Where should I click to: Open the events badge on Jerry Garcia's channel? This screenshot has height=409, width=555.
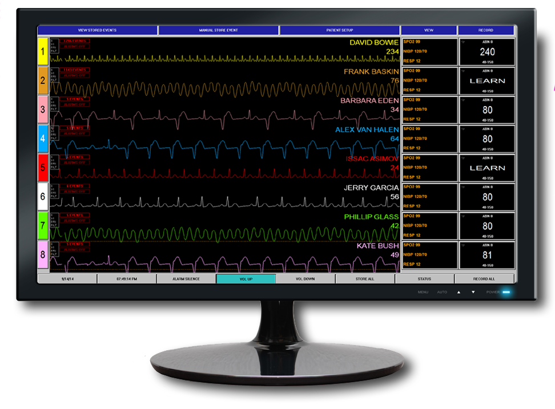(x=75, y=186)
